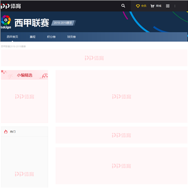Click the 2018-2019赛季 season badge
Viewport: 188px width, 188px height.
coord(63,23)
